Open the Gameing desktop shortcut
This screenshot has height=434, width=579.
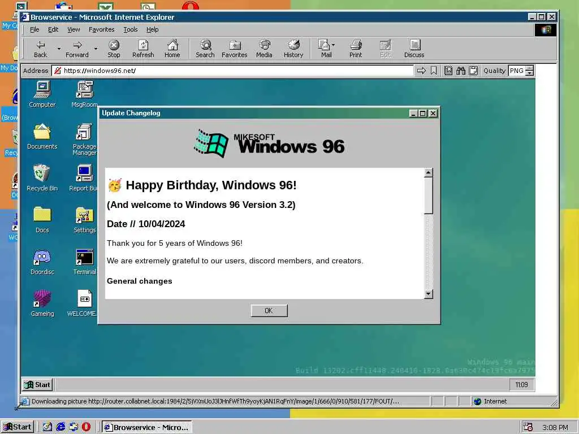(x=42, y=303)
